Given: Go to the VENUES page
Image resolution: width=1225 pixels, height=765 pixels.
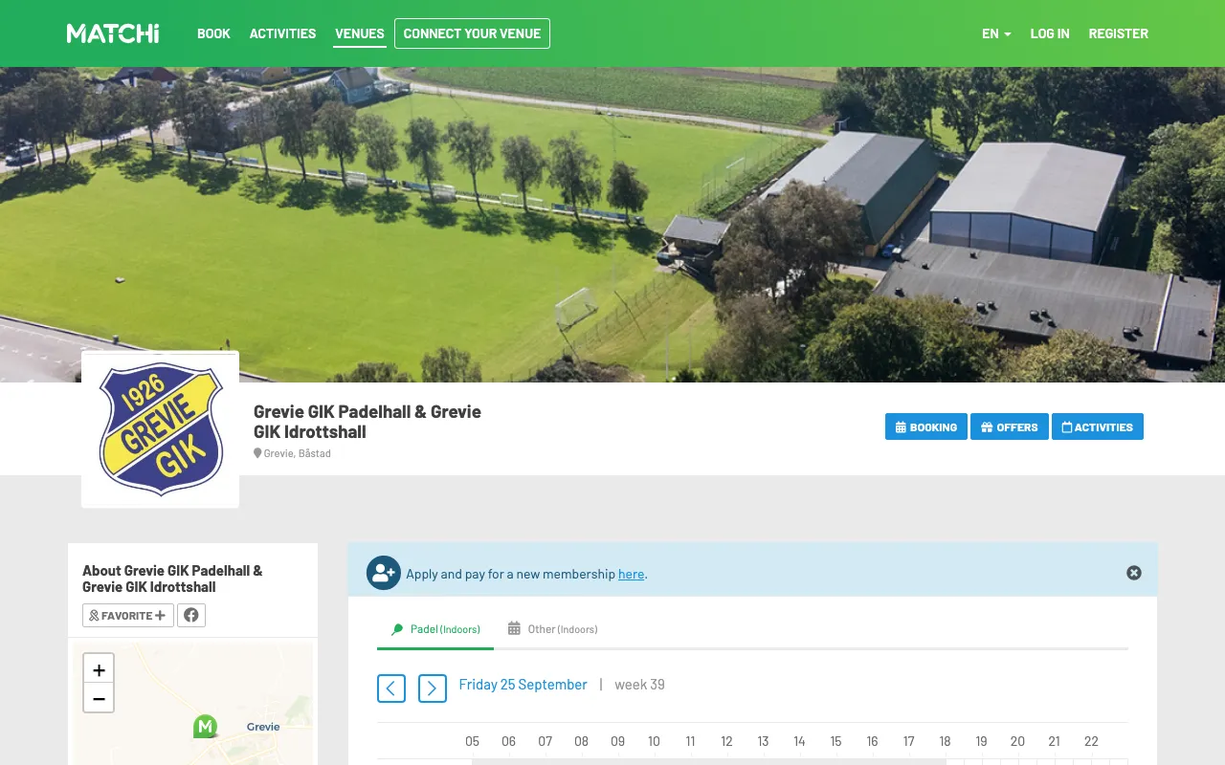Looking at the screenshot, I should click(x=360, y=33).
